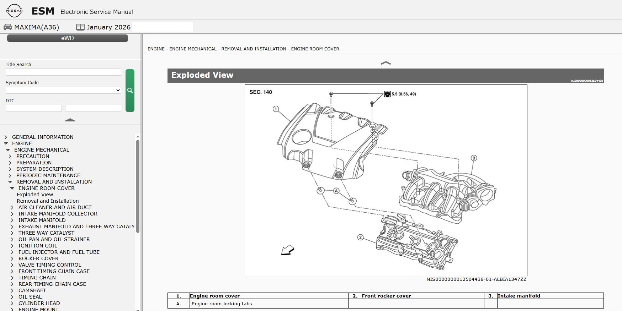Expand AIR CLEANER AND AIR DUCT arrow
The height and width of the screenshot is (311, 622).
click(x=12, y=207)
